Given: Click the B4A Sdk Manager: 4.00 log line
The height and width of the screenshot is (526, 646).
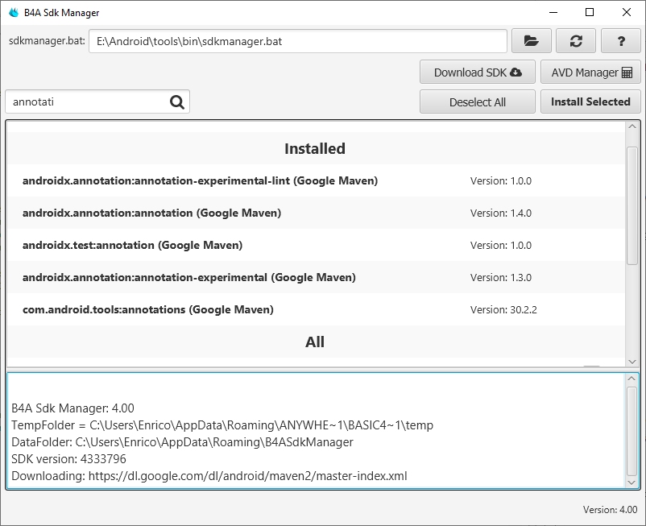Looking at the screenshot, I should click(73, 408).
